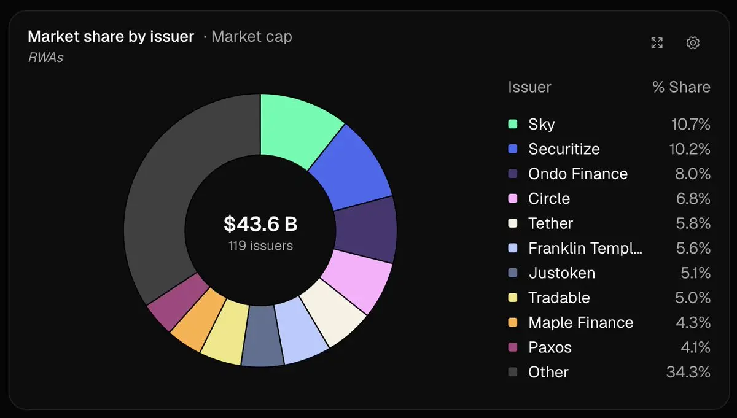Click the Tether legend label

click(x=550, y=223)
